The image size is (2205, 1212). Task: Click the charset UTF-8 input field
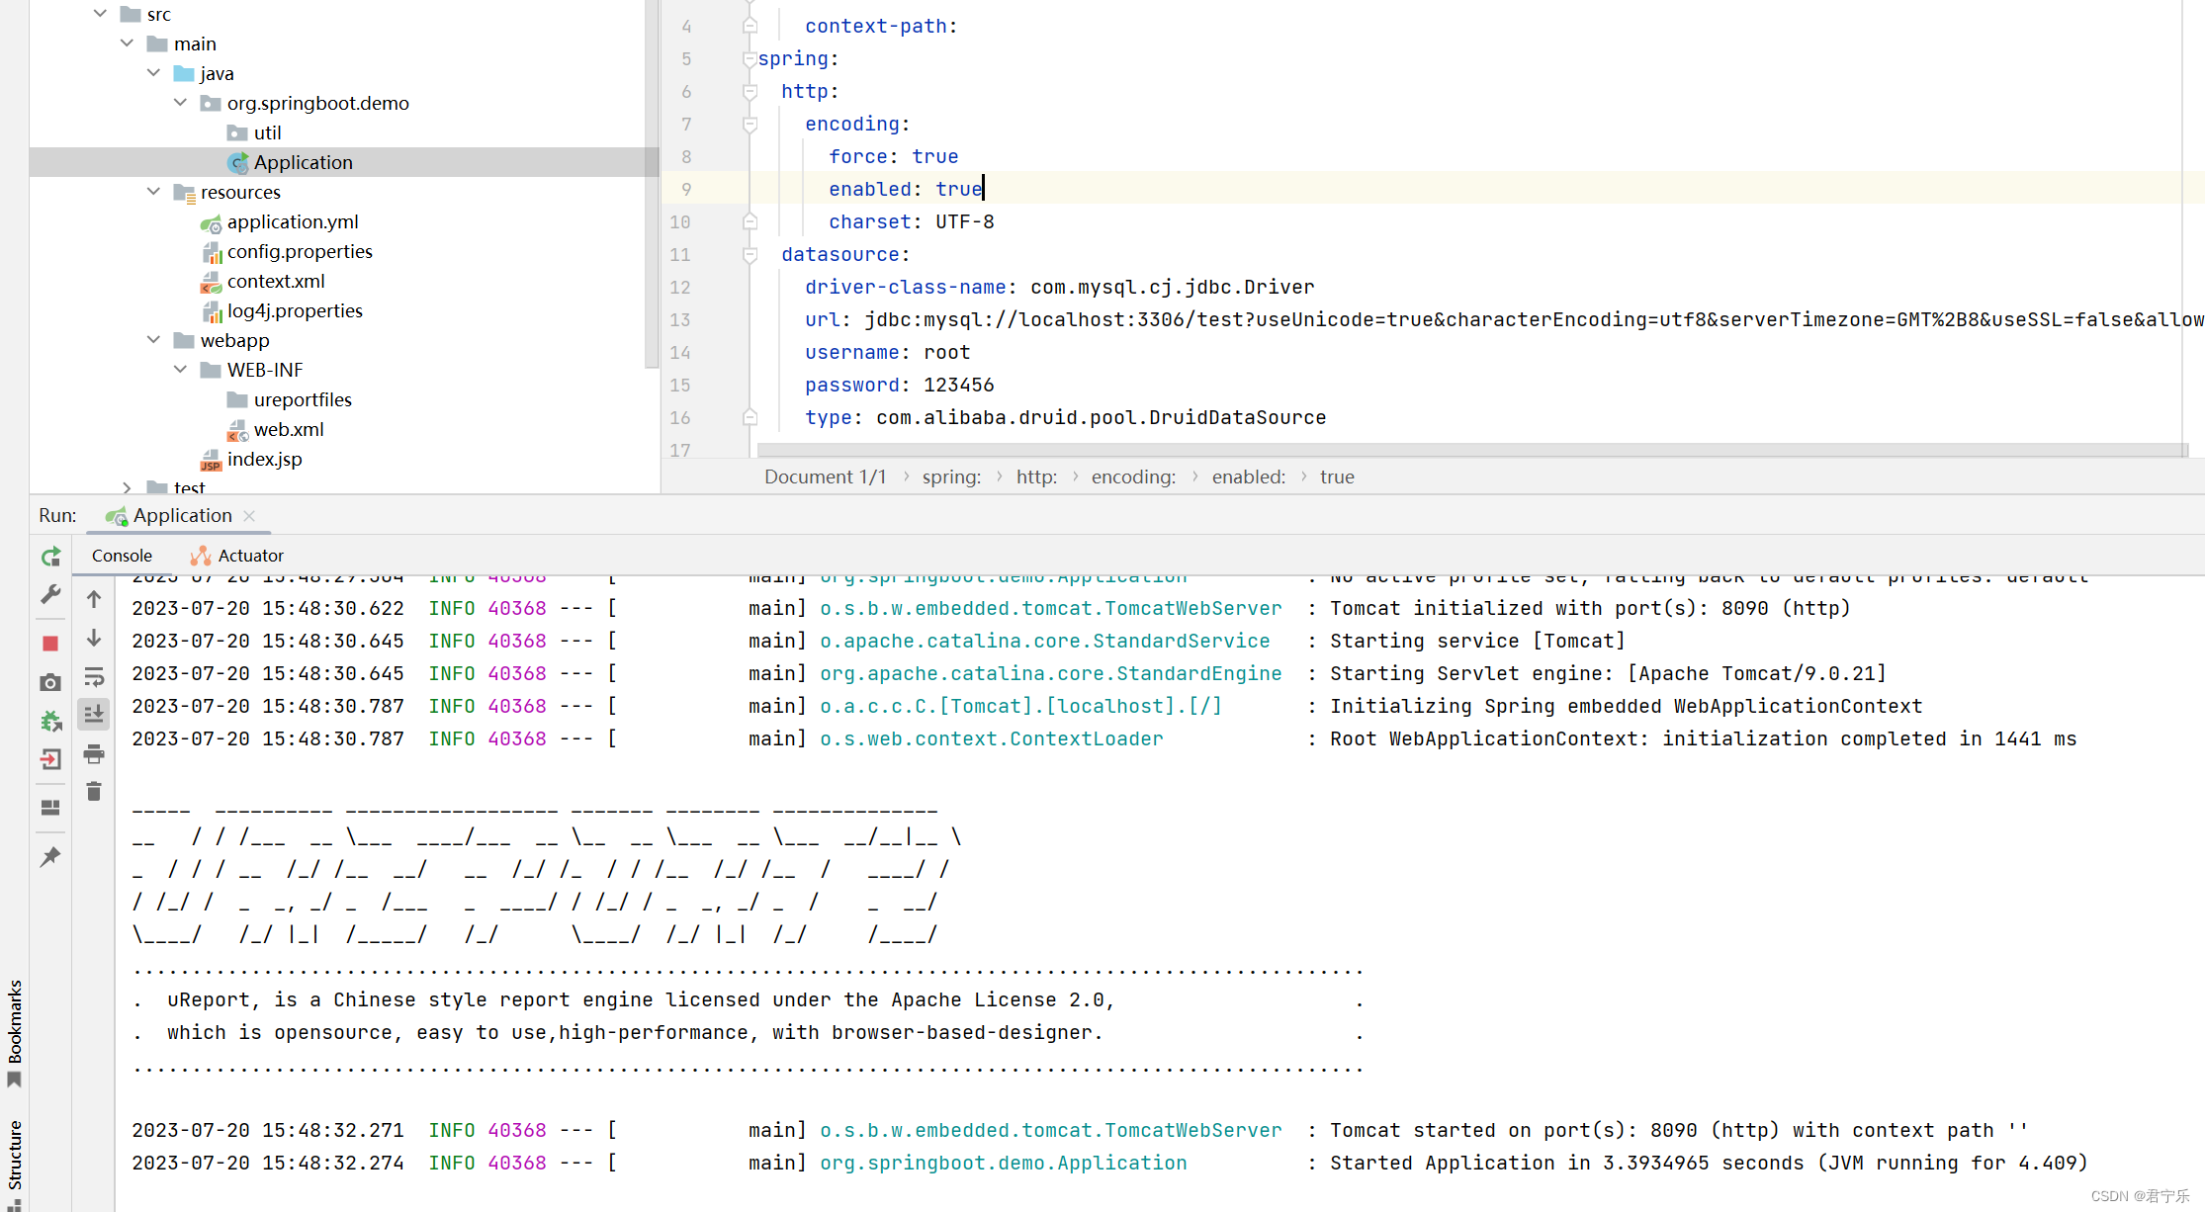pos(963,220)
